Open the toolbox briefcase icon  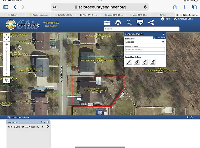[107, 23]
